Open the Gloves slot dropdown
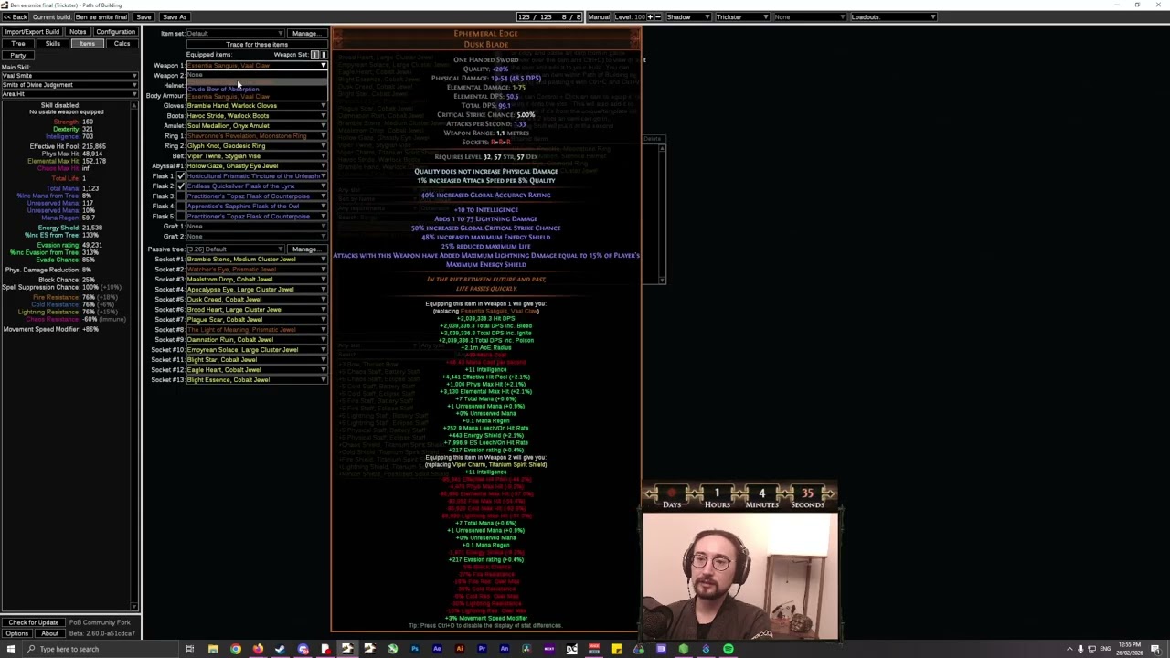The width and height of the screenshot is (1170, 658). (x=257, y=105)
